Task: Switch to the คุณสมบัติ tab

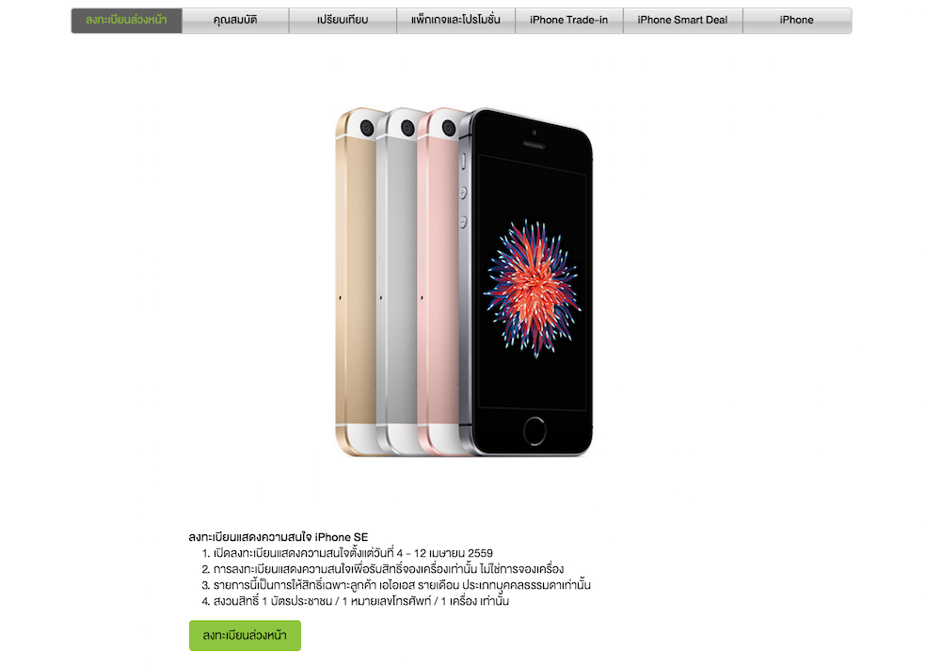Action: 235,21
